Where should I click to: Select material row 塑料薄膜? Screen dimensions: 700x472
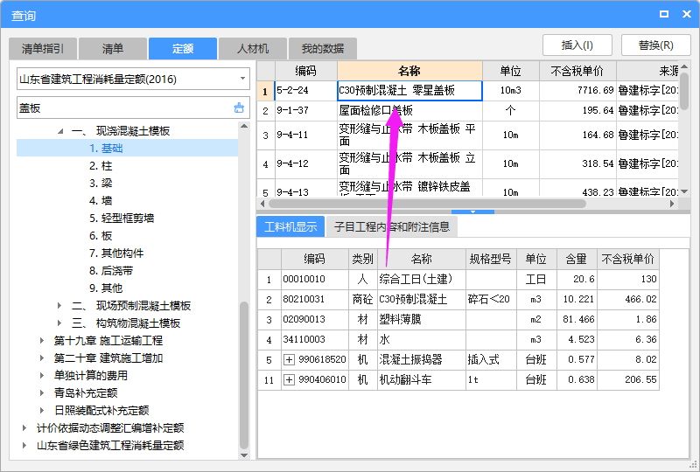(421, 319)
